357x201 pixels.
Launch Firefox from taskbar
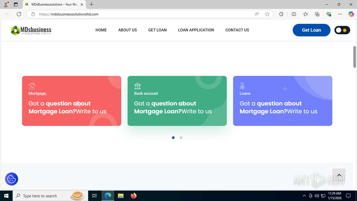pos(134,196)
